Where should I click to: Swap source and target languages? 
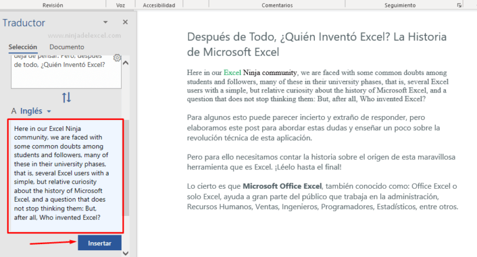(66, 97)
